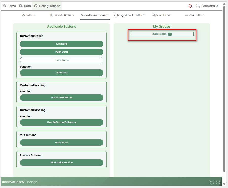Open the VBA Buttons tab
The image size is (228, 188).
click(x=195, y=15)
